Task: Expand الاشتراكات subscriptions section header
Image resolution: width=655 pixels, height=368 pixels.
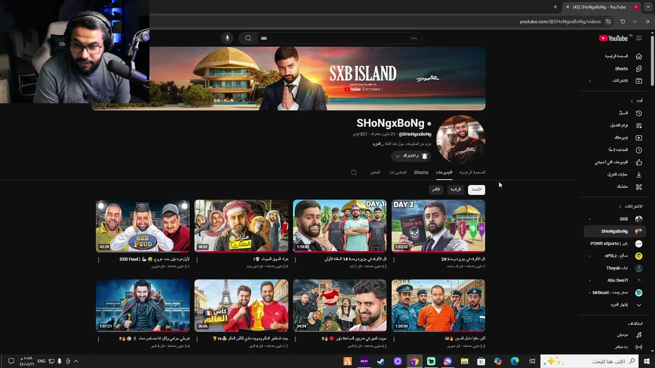Action: click(630, 206)
